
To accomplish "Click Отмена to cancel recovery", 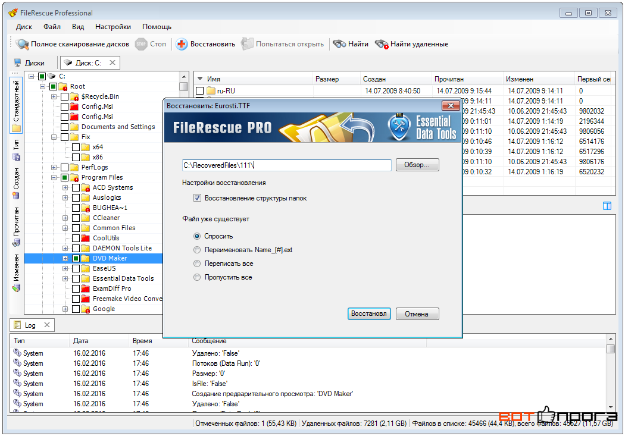I will coord(417,313).
